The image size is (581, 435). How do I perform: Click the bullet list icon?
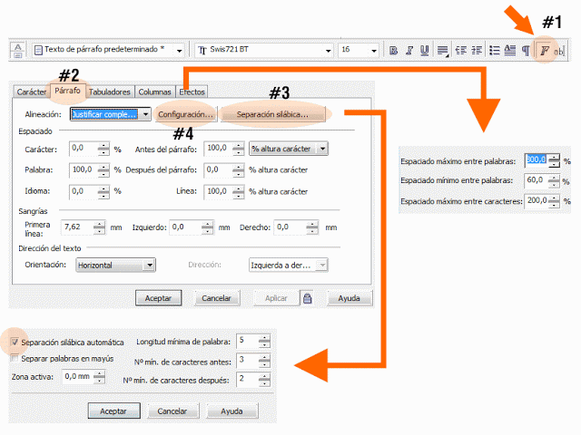[x=496, y=51]
